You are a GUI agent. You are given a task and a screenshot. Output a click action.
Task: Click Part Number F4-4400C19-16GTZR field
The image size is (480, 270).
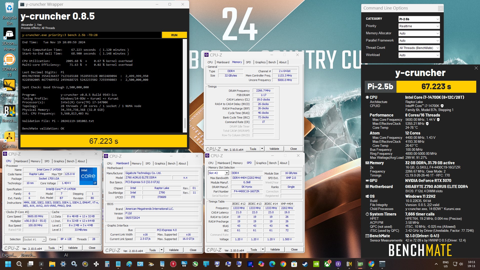click(246, 191)
